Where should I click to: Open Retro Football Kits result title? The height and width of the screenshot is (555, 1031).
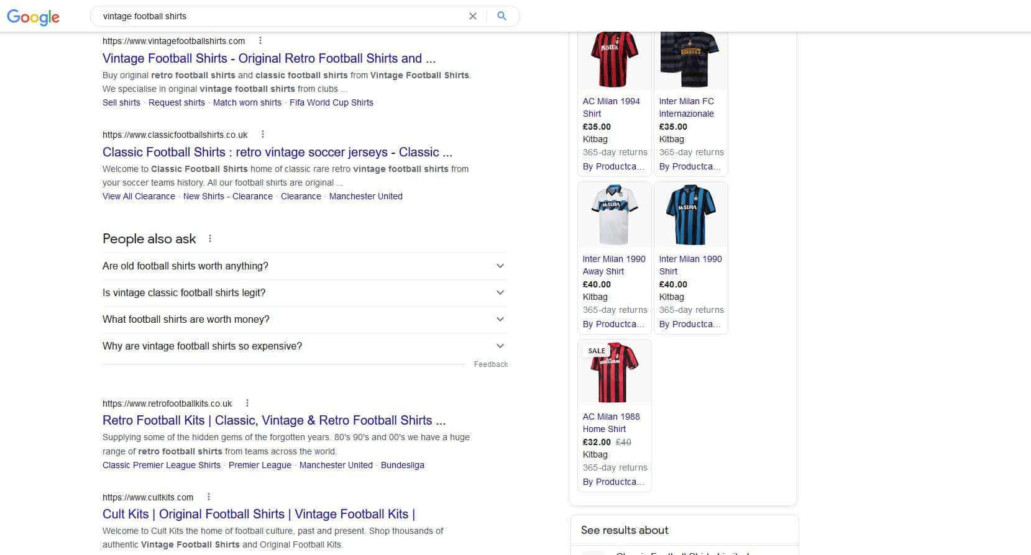tap(274, 420)
